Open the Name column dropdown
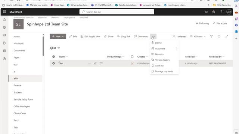The image size is (239, 134). (67, 57)
